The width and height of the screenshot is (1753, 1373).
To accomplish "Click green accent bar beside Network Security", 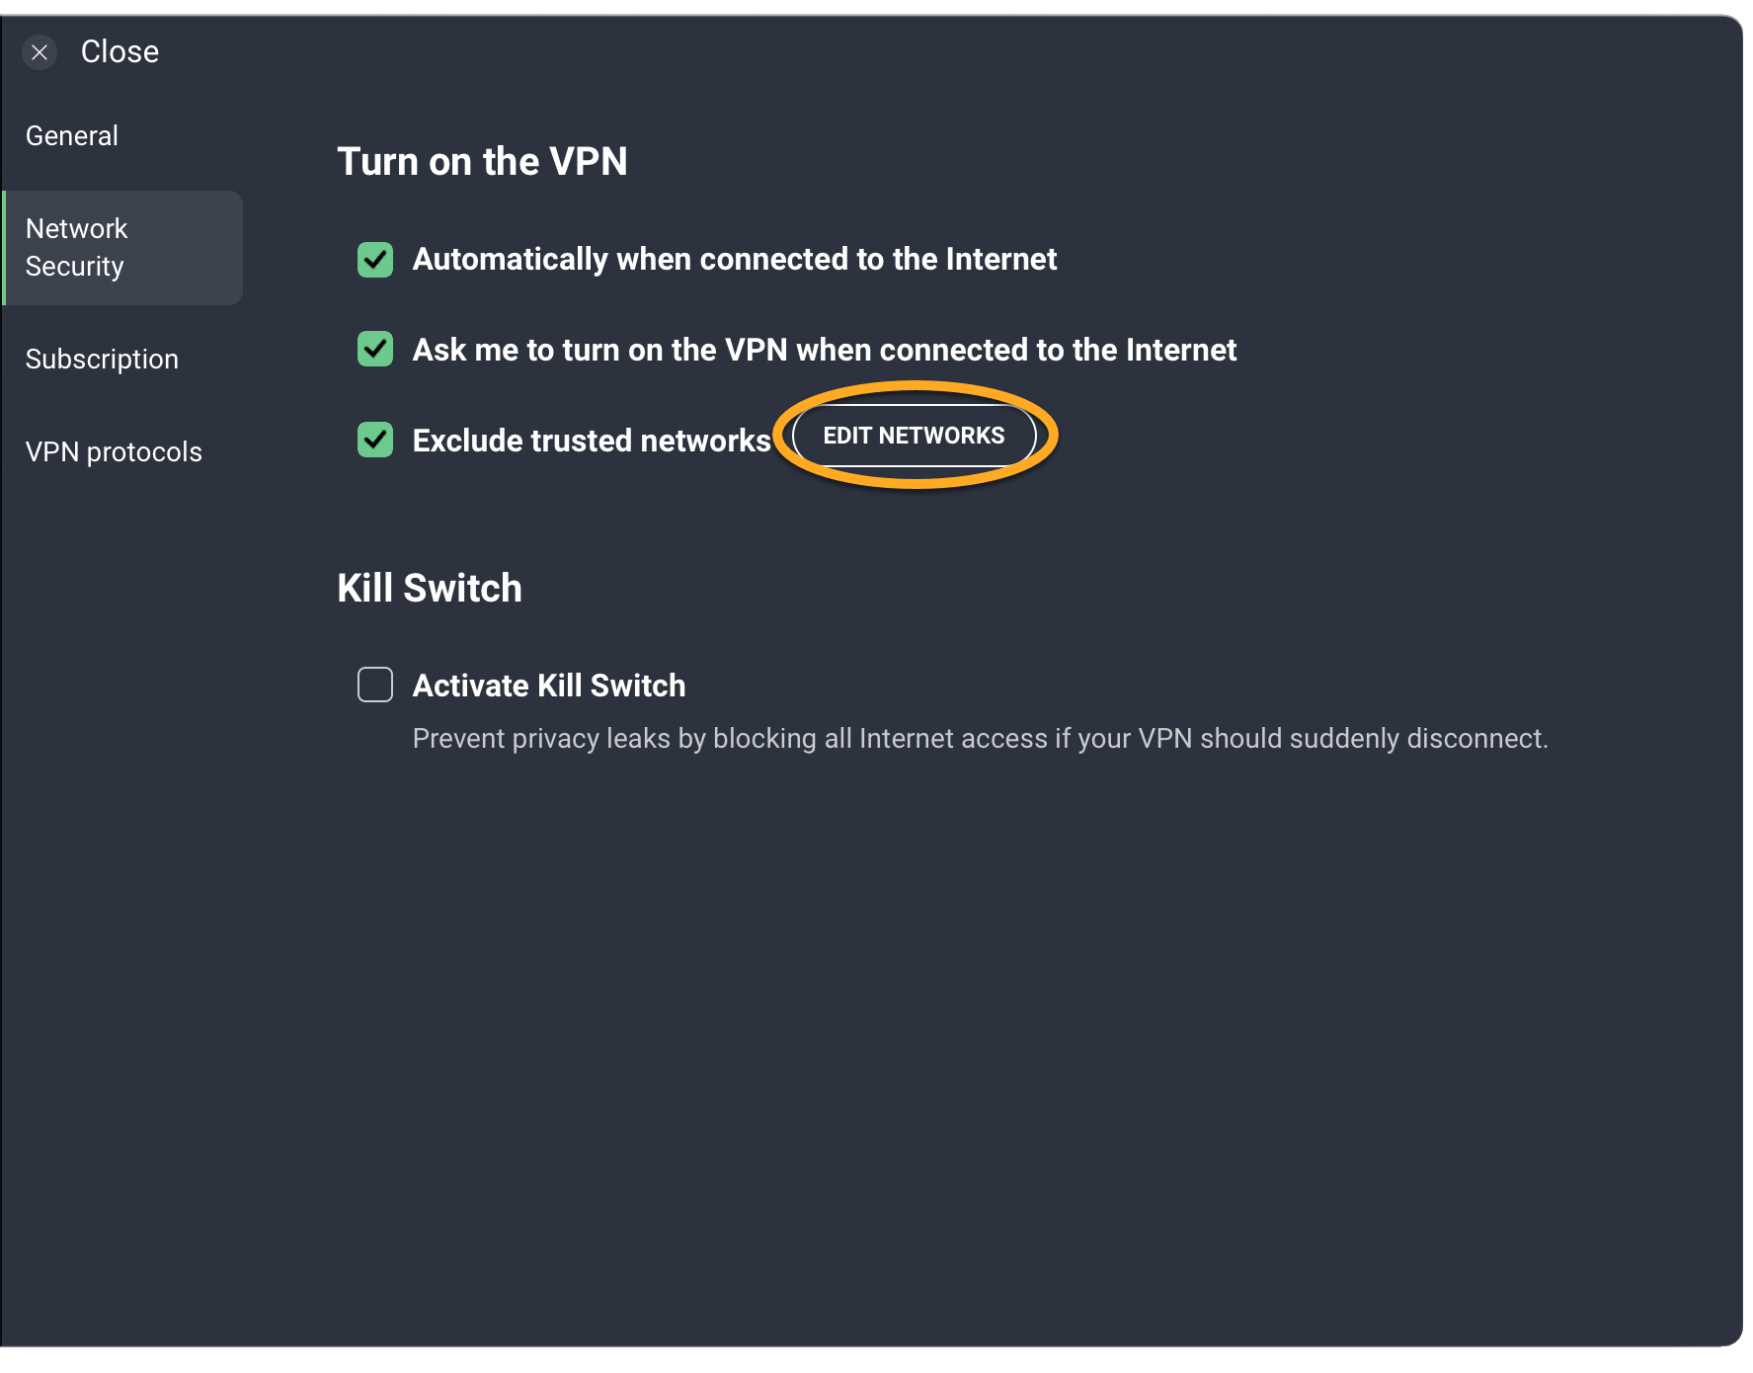I will point(4,248).
